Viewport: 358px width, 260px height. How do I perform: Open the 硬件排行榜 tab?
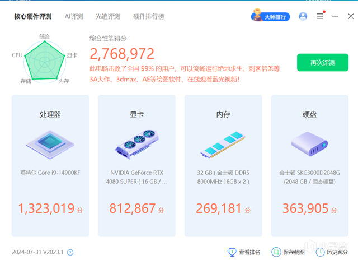click(149, 16)
